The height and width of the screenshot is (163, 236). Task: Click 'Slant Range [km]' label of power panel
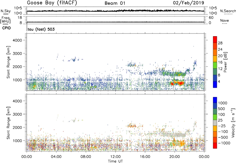[x=8, y=62]
